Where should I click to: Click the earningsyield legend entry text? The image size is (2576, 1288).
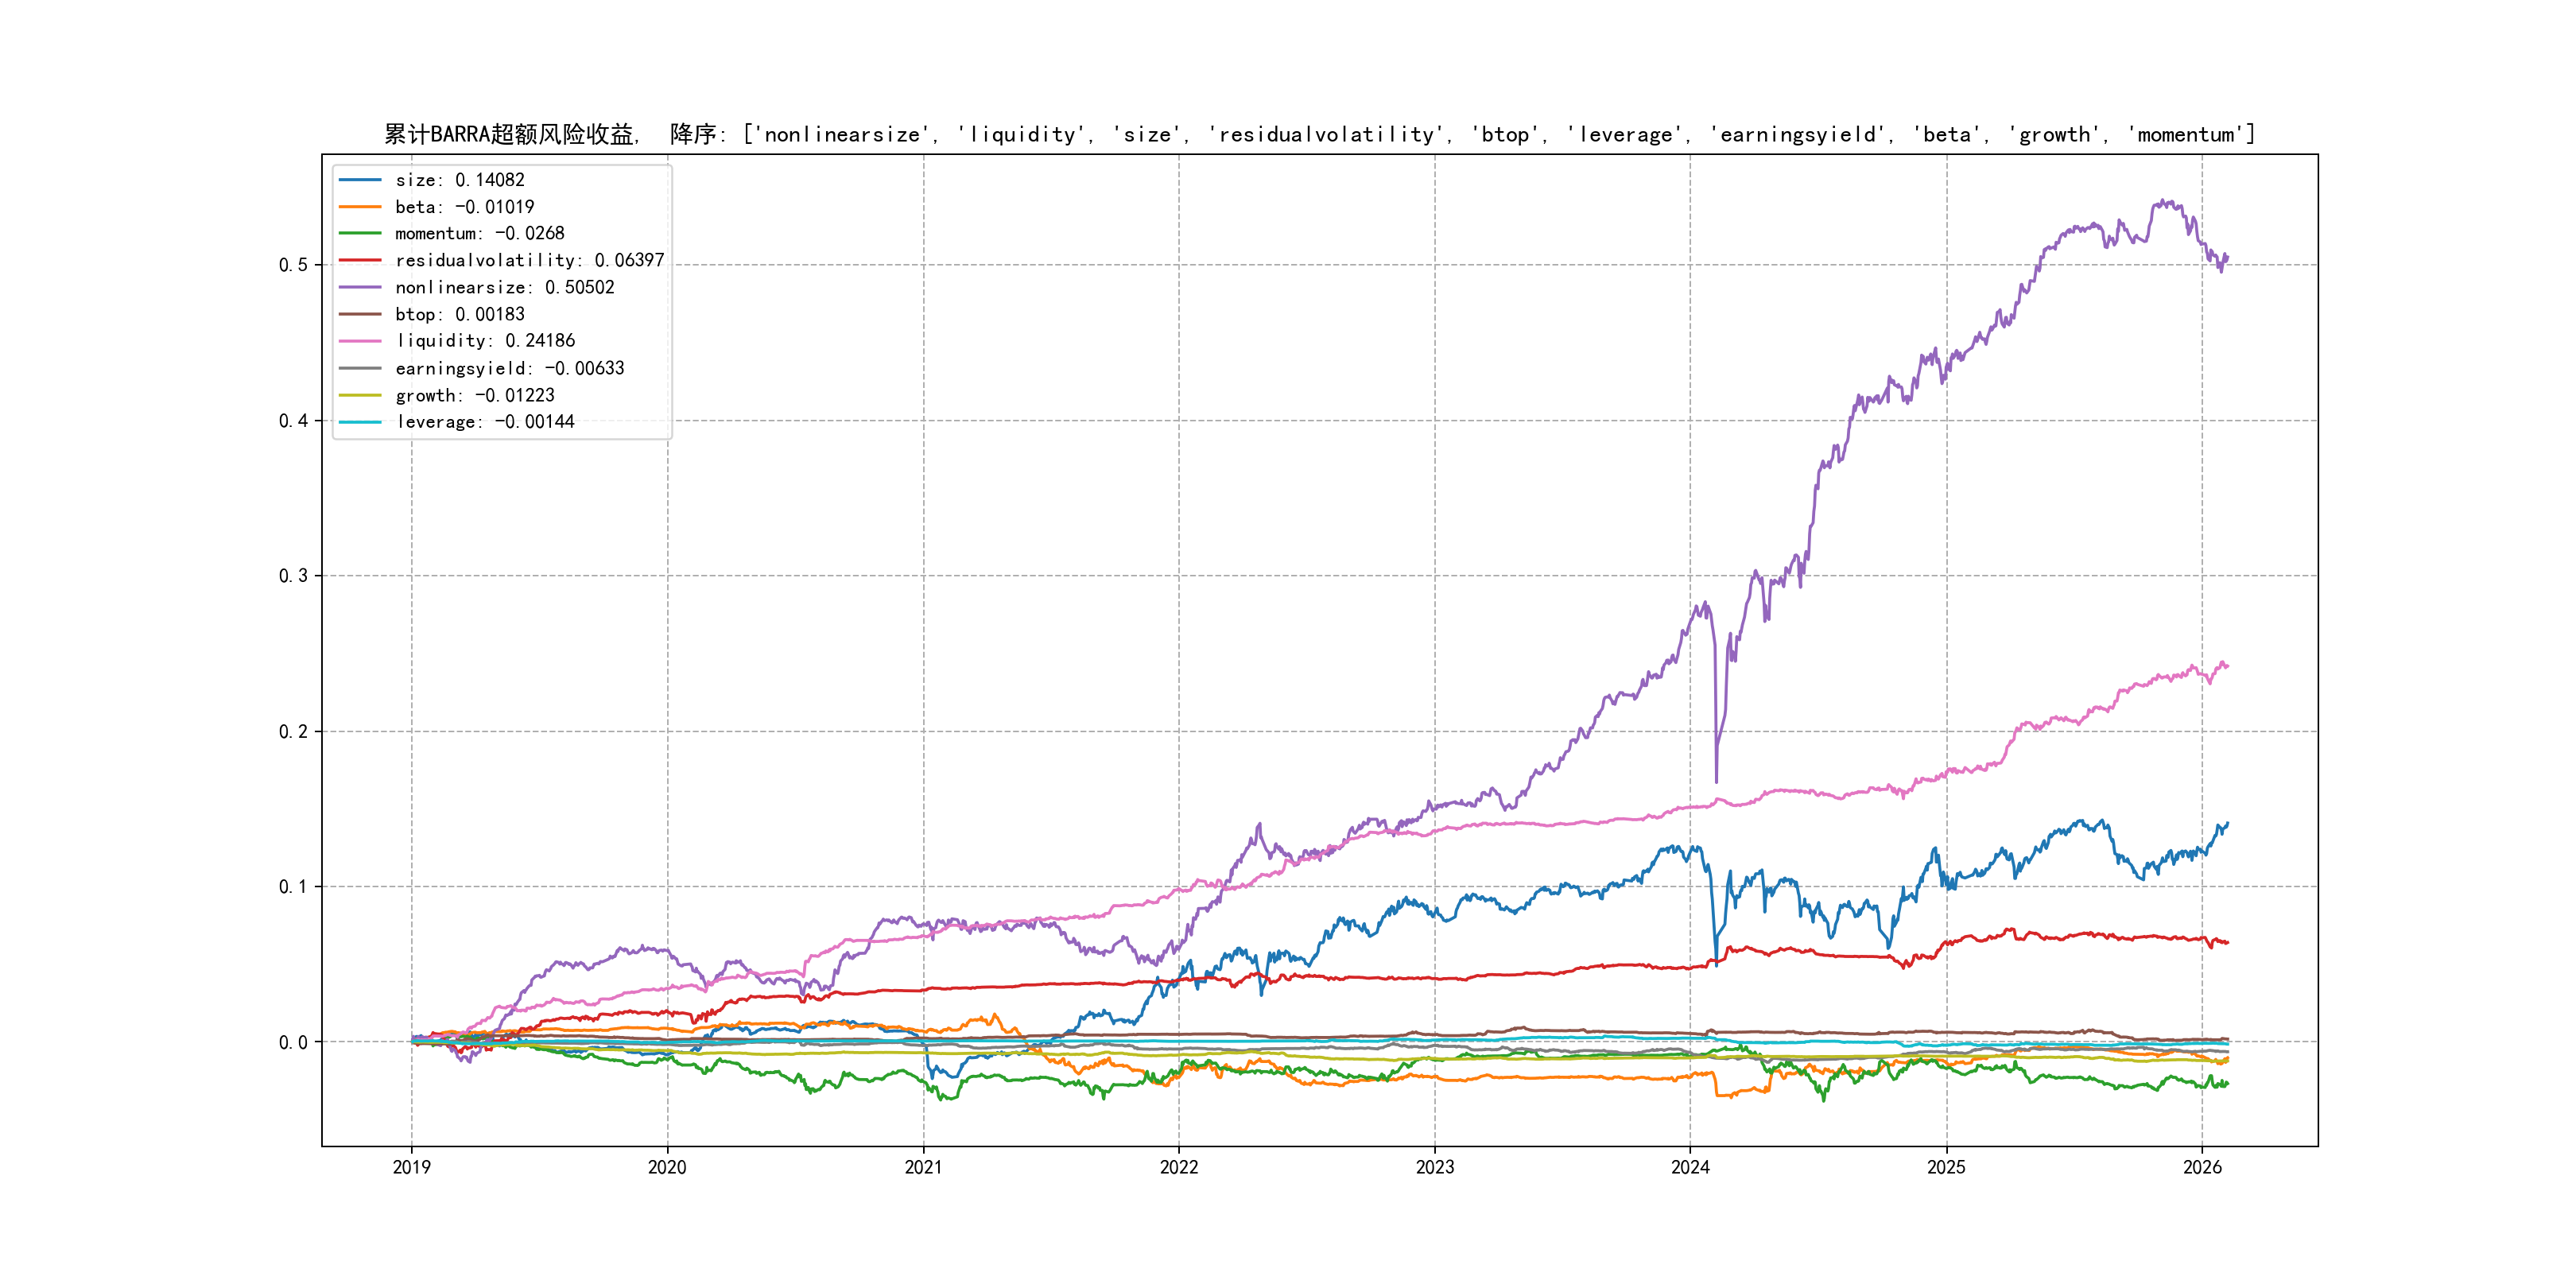(509, 368)
